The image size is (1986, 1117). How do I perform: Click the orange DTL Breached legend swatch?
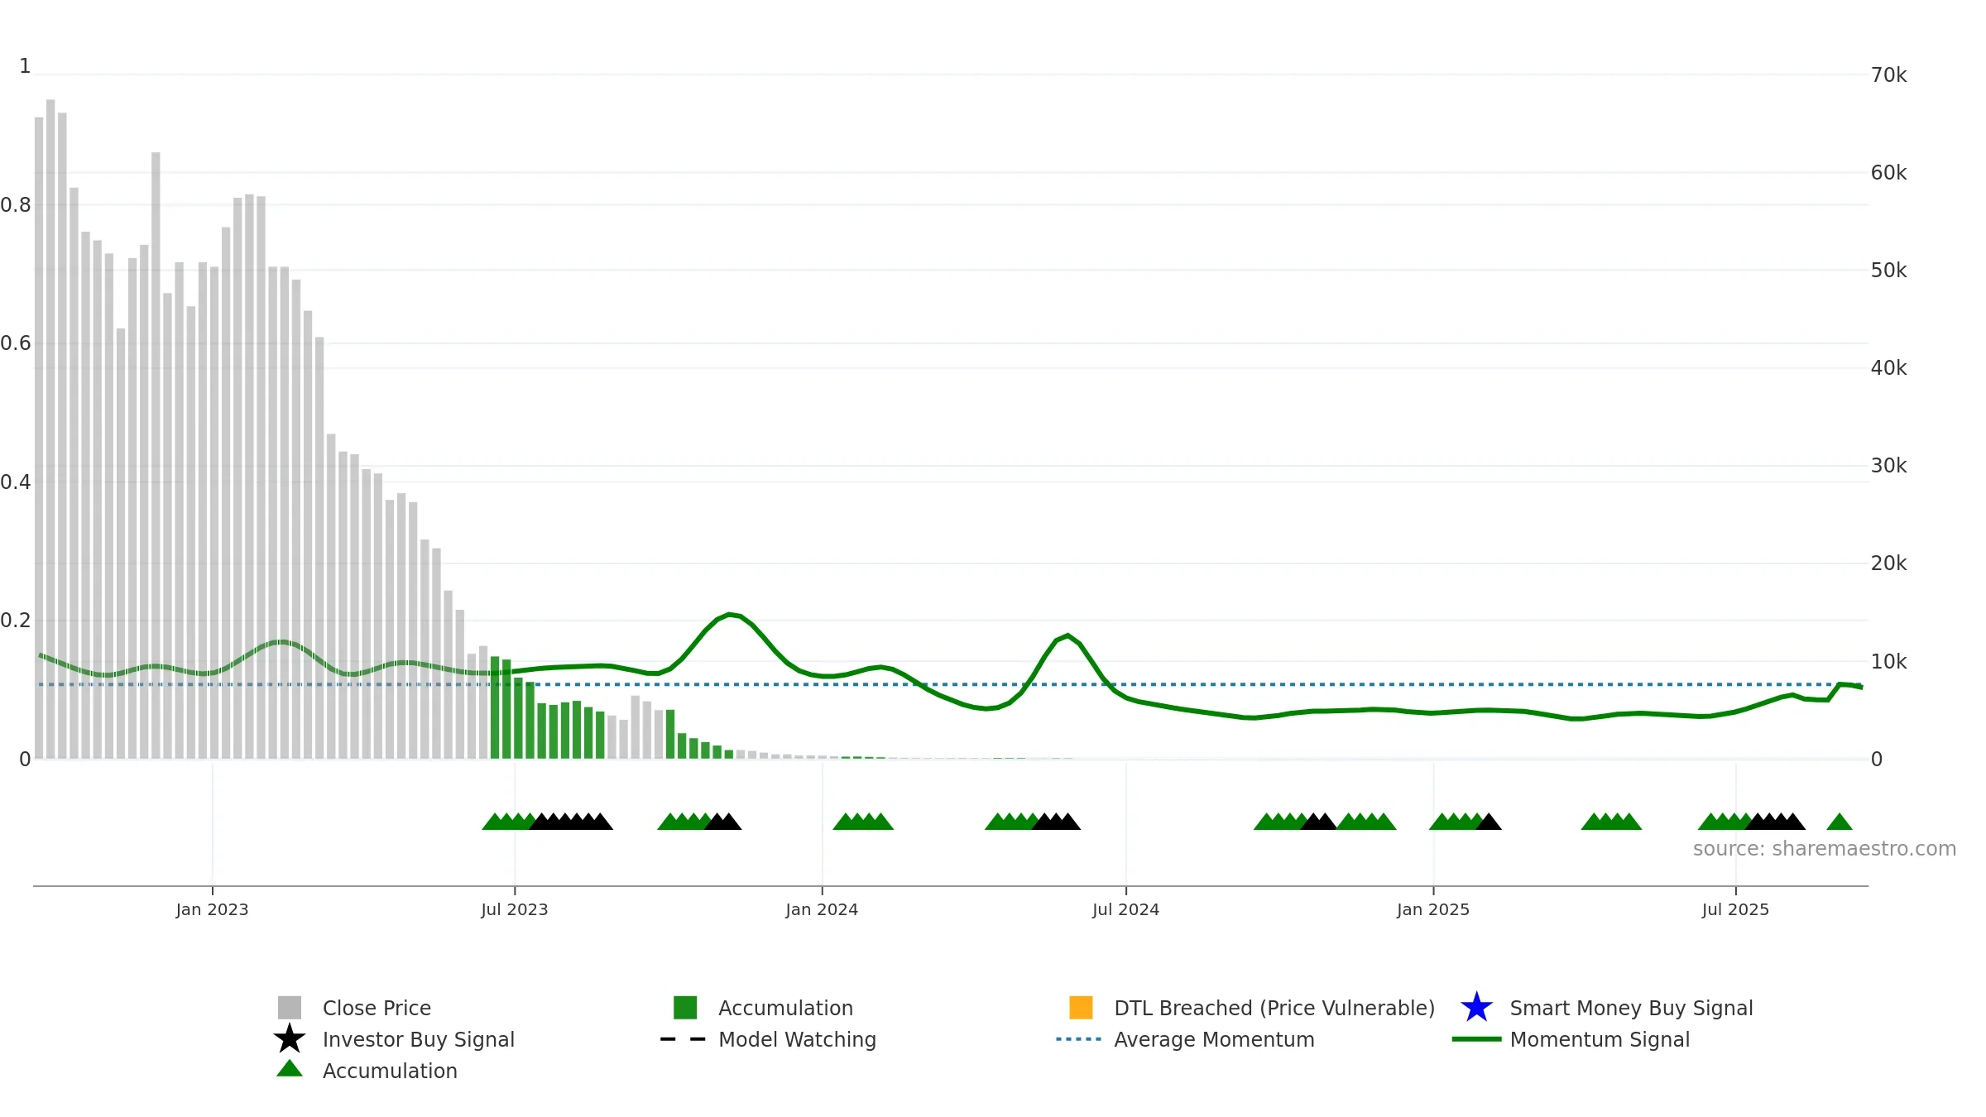click(1081, 1007)
